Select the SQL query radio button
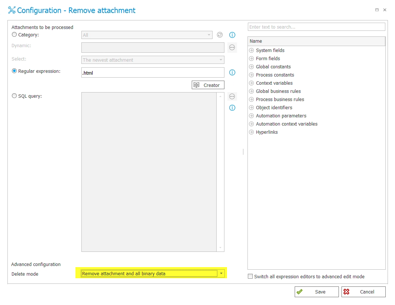 tap(14, 96)
